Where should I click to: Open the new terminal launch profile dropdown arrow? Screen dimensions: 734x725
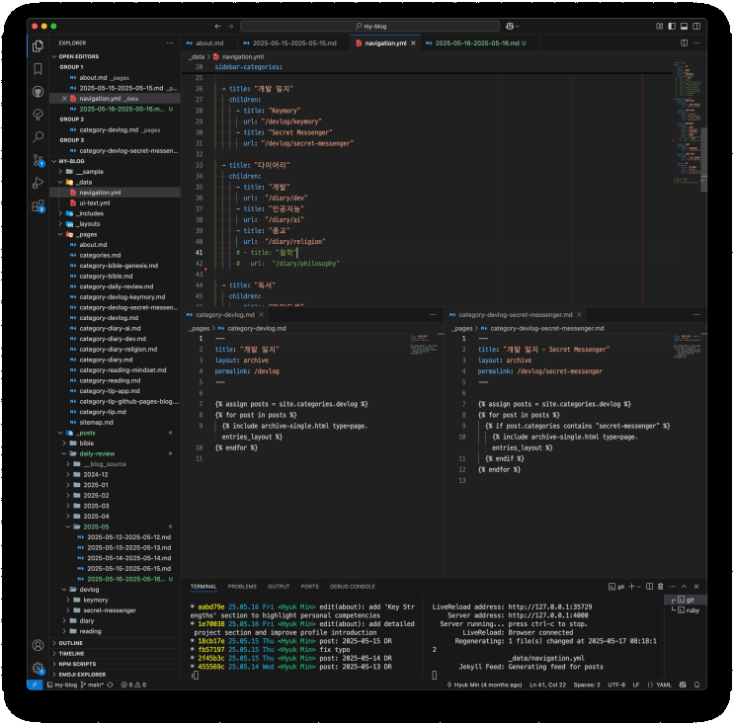[x=639, y=587]
